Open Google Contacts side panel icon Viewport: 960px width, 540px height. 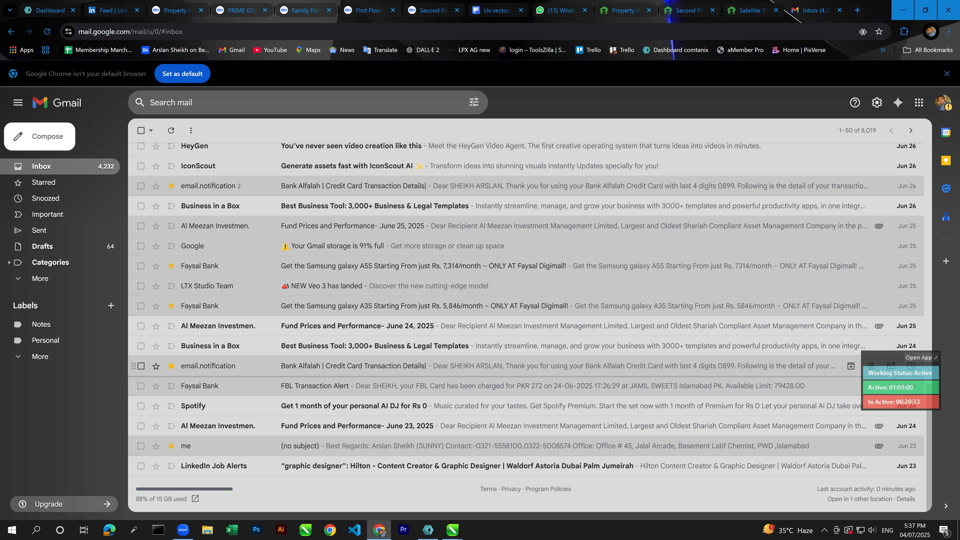pos(946,216)
